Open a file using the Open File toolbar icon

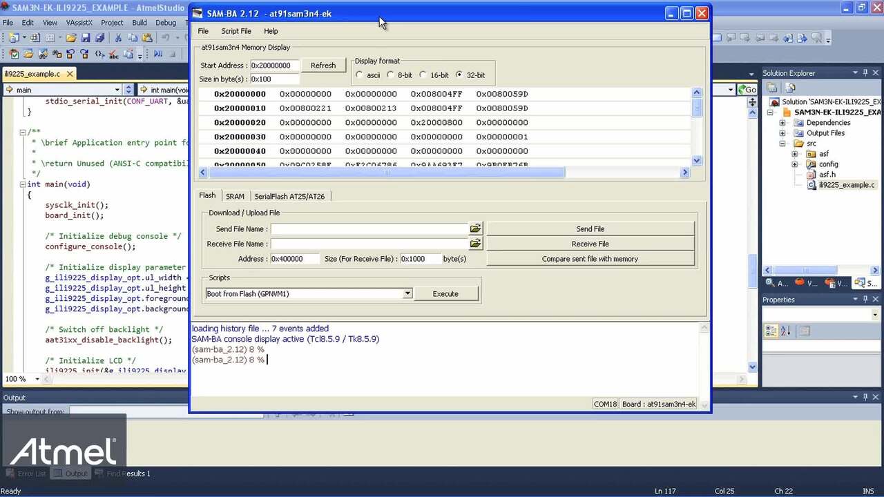pos(72,37)
